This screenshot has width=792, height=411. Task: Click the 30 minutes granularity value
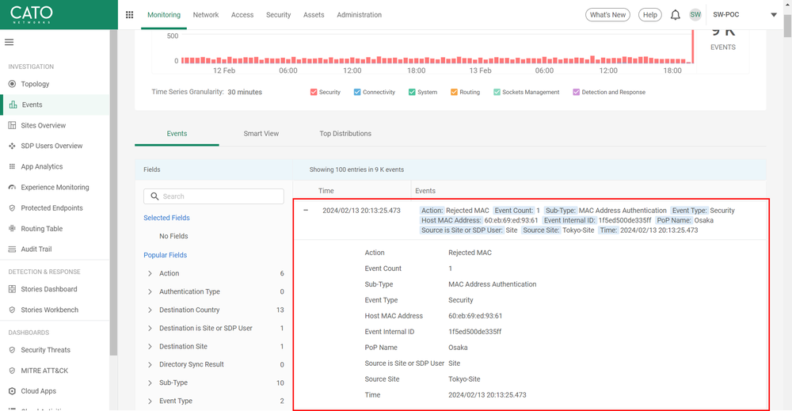click(x=245, y=92)
